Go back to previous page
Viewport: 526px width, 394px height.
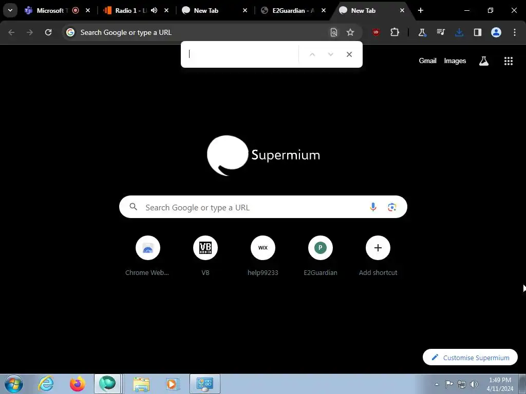click(x=11, y=32)
